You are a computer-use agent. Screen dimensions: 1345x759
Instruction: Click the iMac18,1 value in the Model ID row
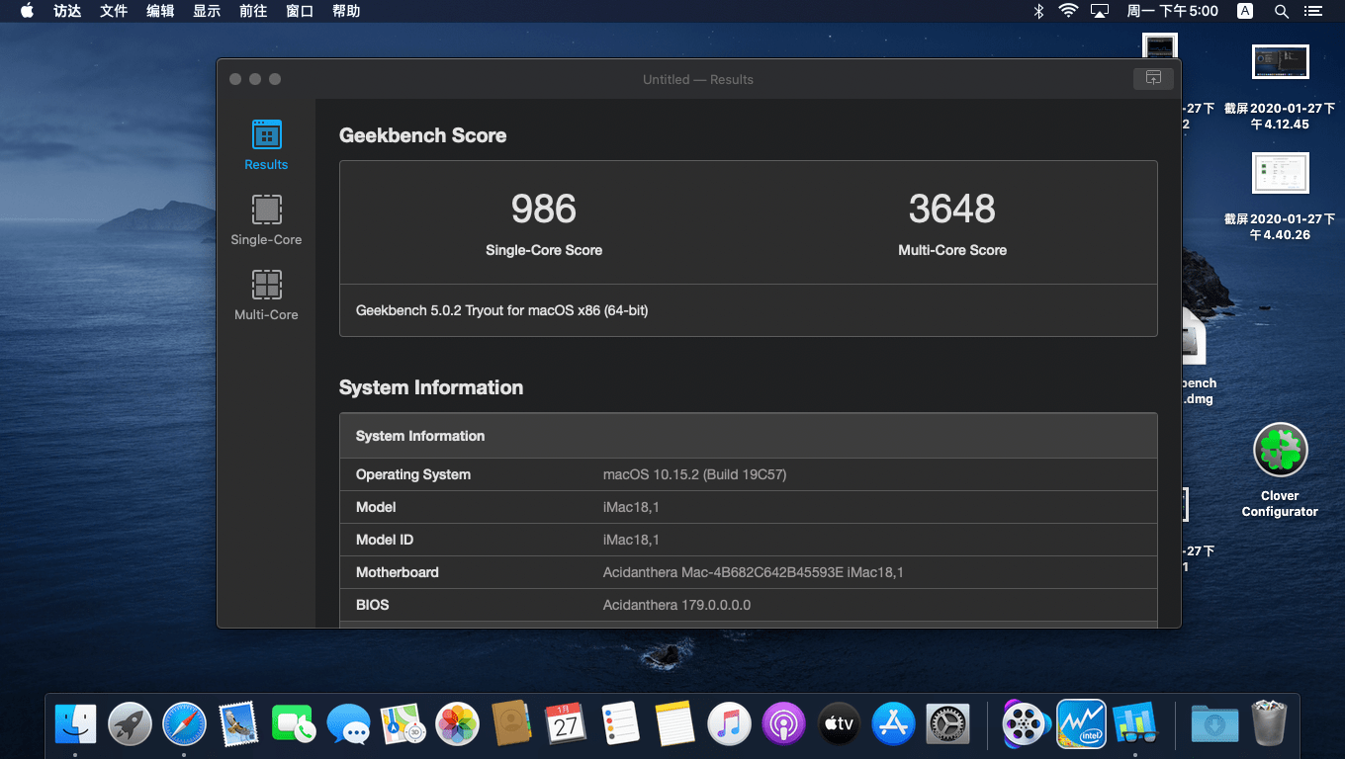click(x=631, y=540)
